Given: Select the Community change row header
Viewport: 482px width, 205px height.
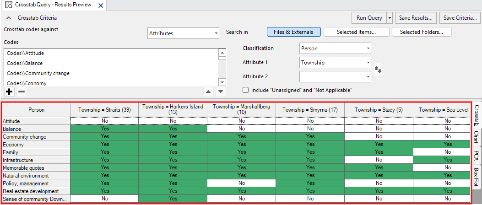Looking at the screenshot, I should [36, 136].
